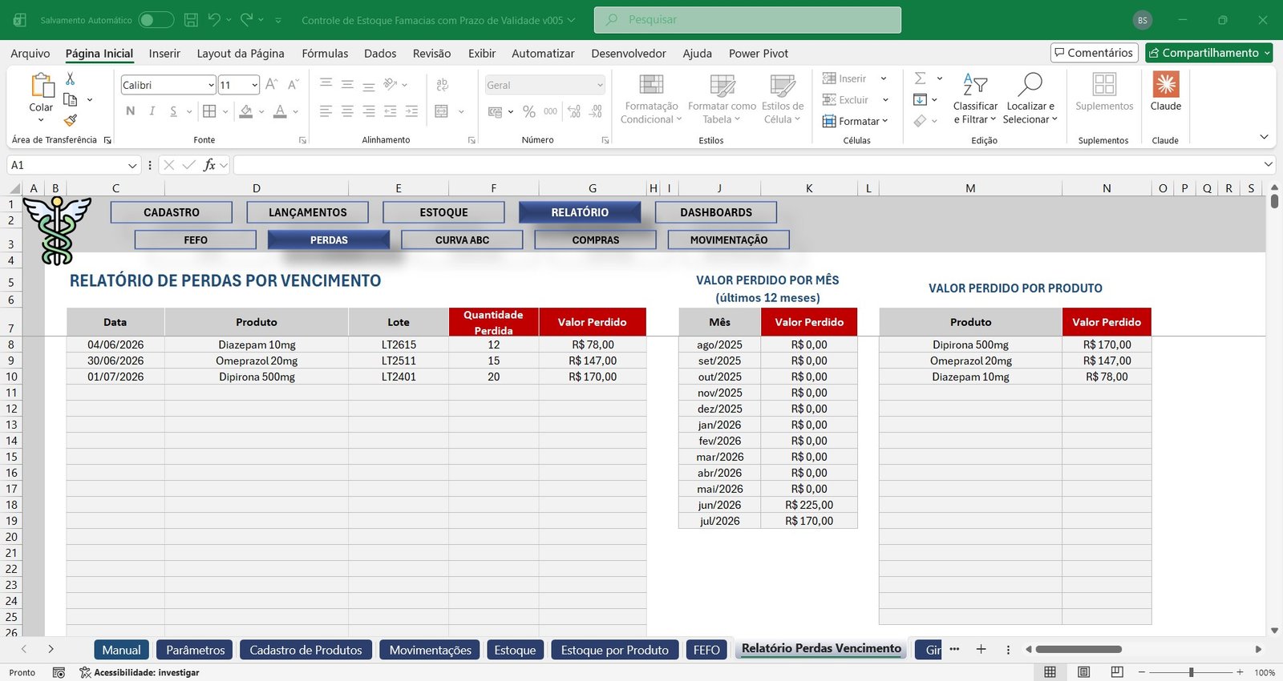1283x681 pixels.
Task: Open Conditional Formatting (Formatação Condicional)
Action: click(x=651, y=99)
